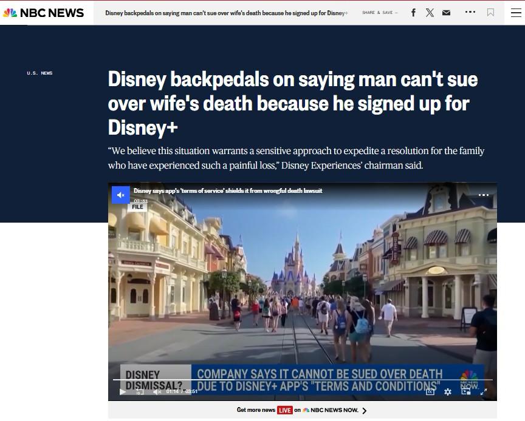The height and width of the screenshot is (421, 525).
Task: Open the U.S. News section
Action: (39, 73)
